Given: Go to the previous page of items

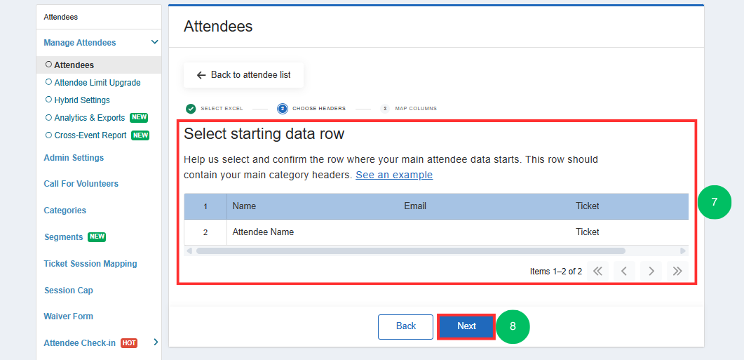Looking at the screenshot, I should 624,271.
